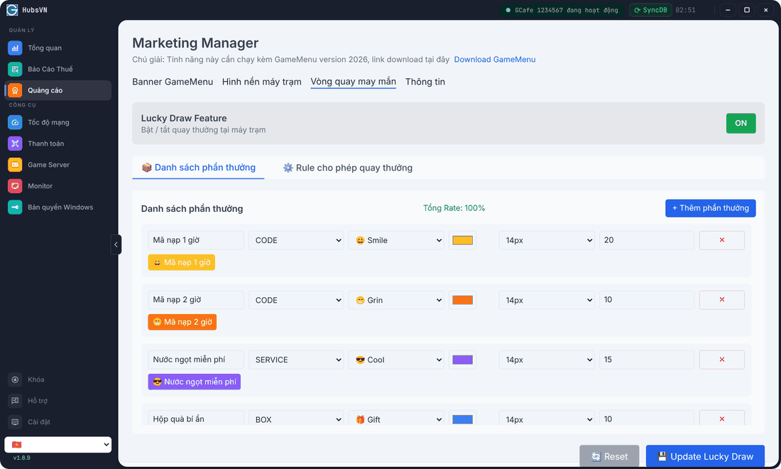
Task: Click the rate field showing 20
Action: [x=647, y=240]
